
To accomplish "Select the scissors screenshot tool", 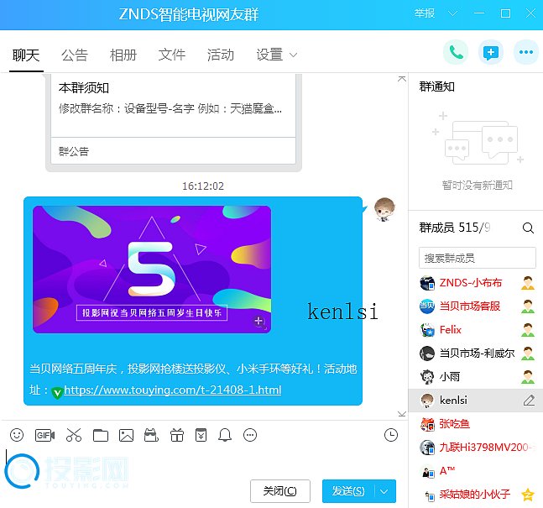I will pyautogui.click(x=74, y=435).
